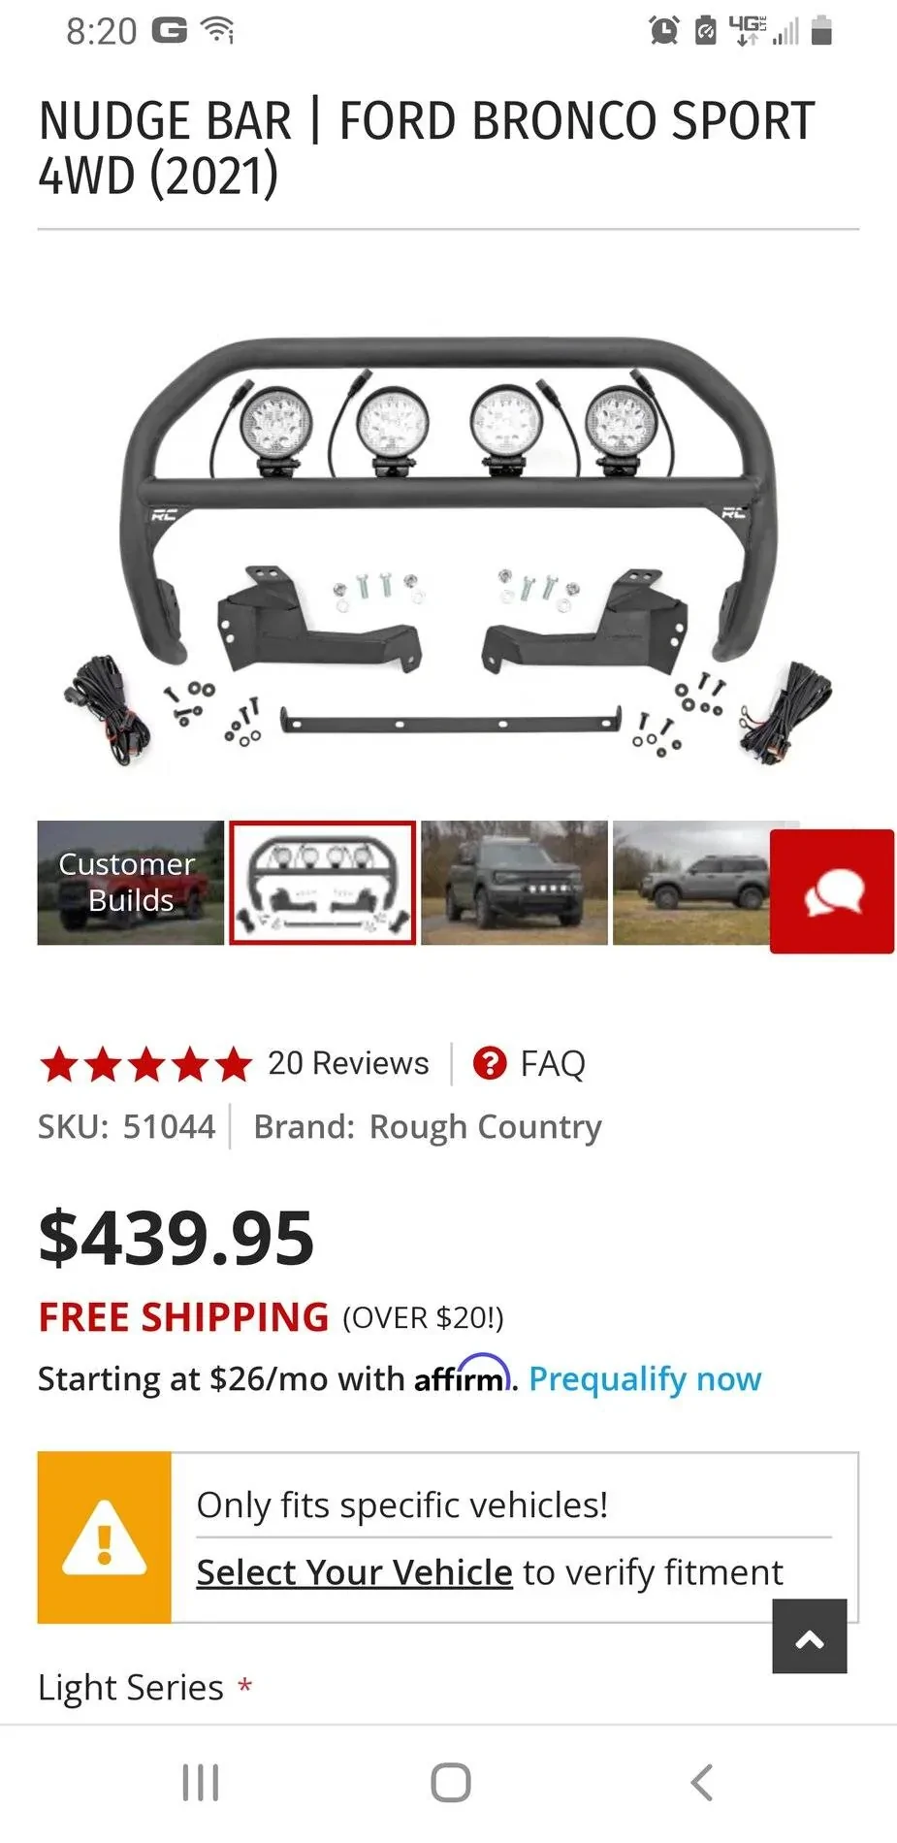Tap the alarm icon in status bar
The height and width of the screenshot is (1843, 897).
[664, 31]
